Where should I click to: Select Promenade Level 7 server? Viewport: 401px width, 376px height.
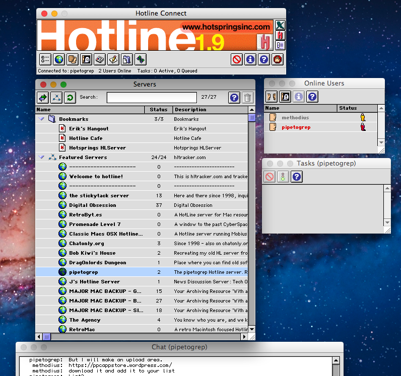[142, 224]
